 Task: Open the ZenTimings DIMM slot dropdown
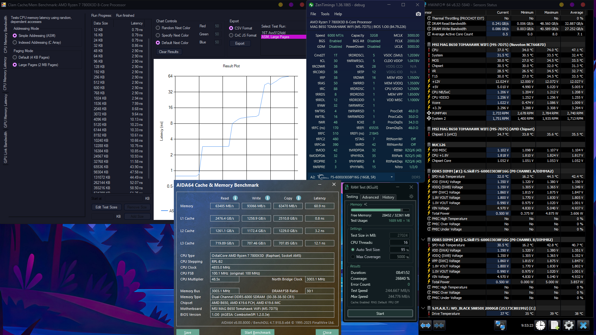click(391, 177)
